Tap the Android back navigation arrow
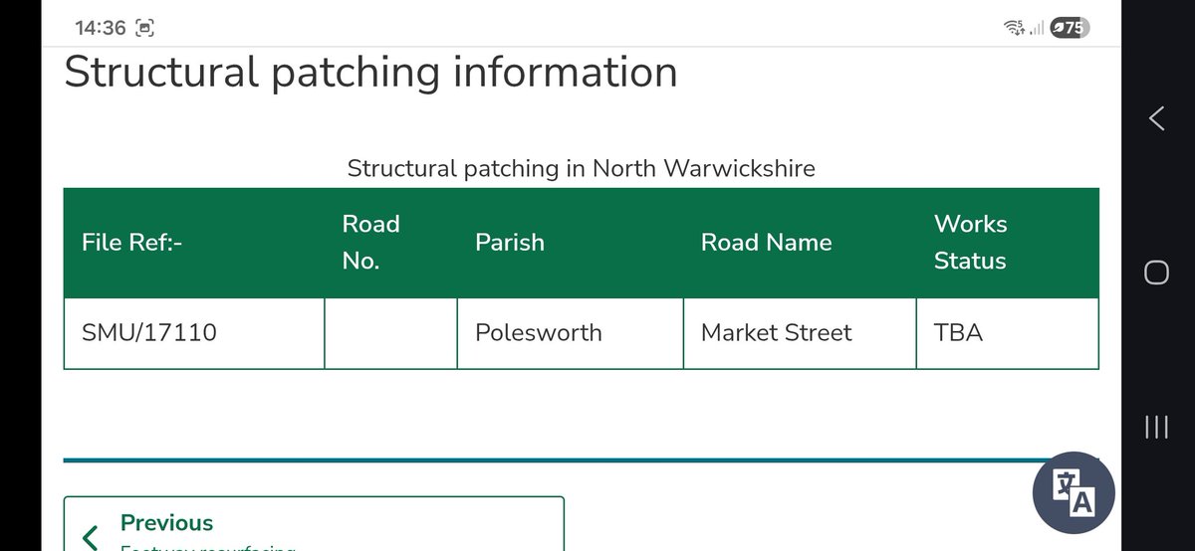 1156,118
